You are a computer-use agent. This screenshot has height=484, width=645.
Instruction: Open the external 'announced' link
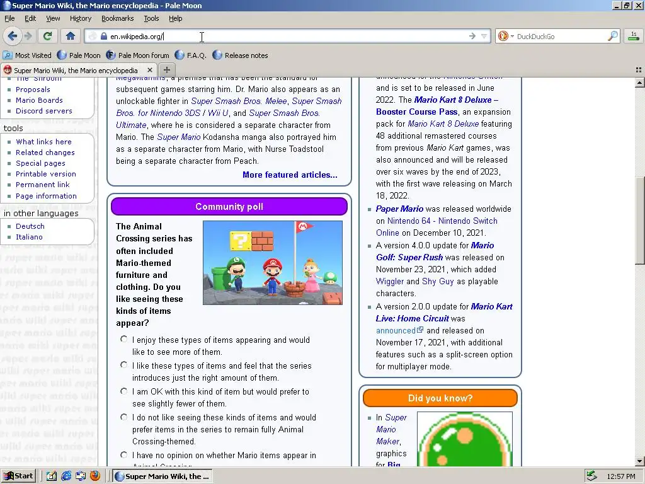(x=399, y=330)
